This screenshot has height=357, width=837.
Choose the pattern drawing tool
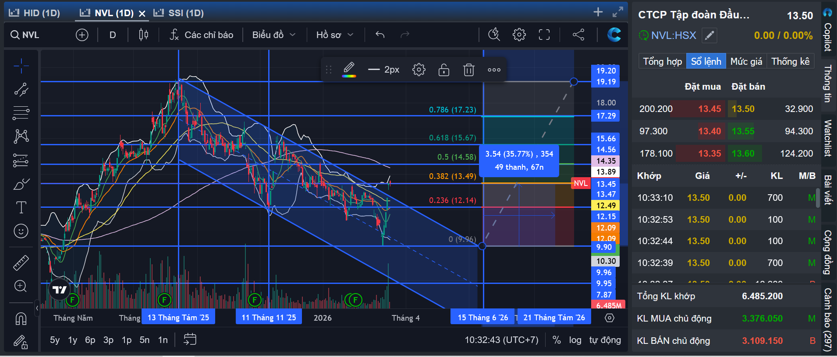(21, 136)
